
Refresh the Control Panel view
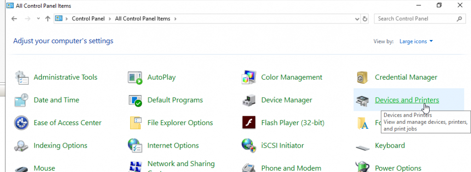(365, 18)
